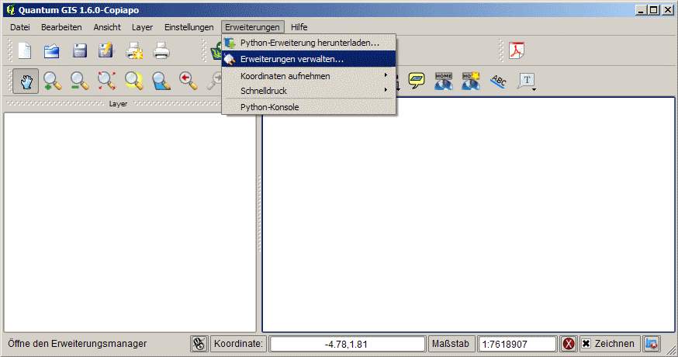Select the Zoom In magnifier tool
Viewport: 678px width, 357px height.
click(x=52, y=81)
